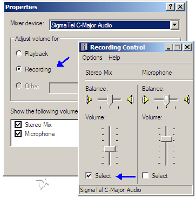196x199 pixels.
Task: Click Stereo Mix right balance speaker icon
Action: pos(131,99)
